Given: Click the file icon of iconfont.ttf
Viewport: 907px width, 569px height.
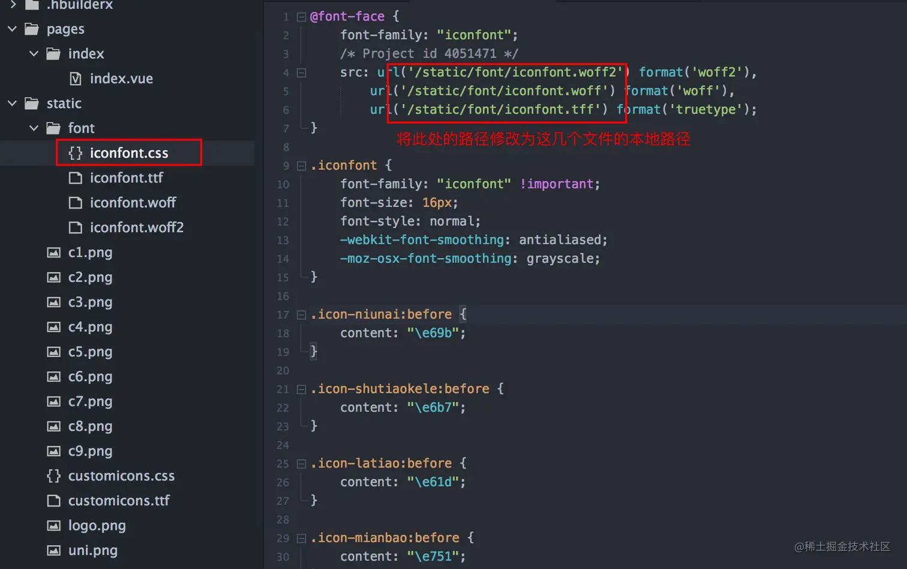Looking at the screenshot, I should click(76, 178).
